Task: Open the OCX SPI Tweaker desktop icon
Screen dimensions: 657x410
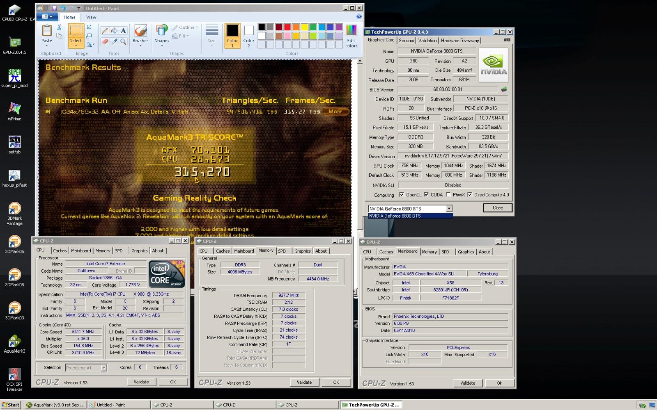Action: (x=14, y=379)
